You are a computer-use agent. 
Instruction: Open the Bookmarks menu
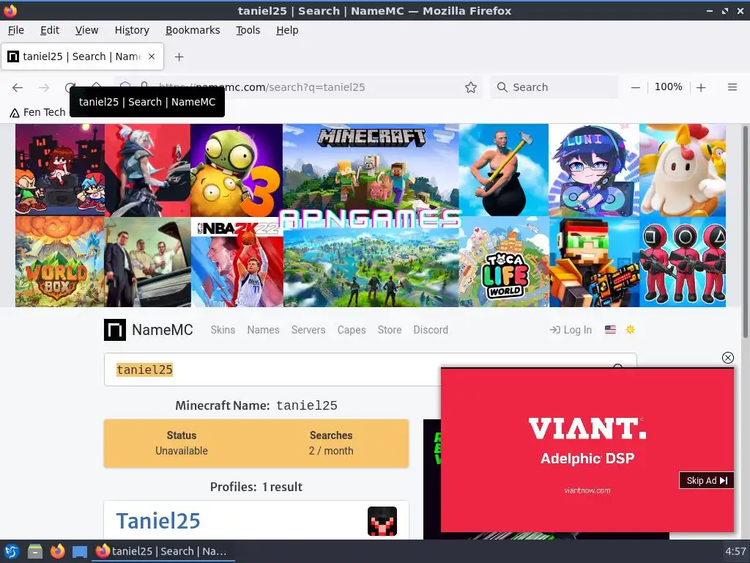coord(193,30)
